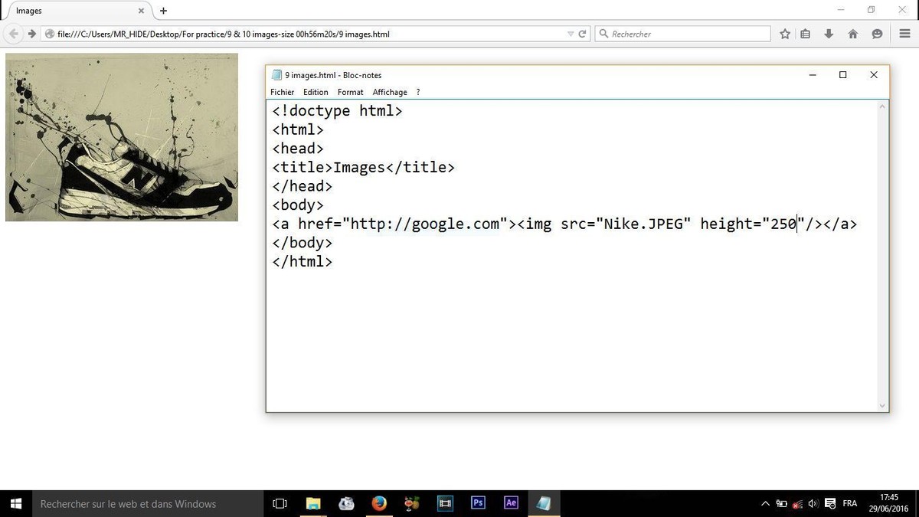Open the Notepad taskbar icon
This screenshot has height=517, width=919.
point(544,503)
